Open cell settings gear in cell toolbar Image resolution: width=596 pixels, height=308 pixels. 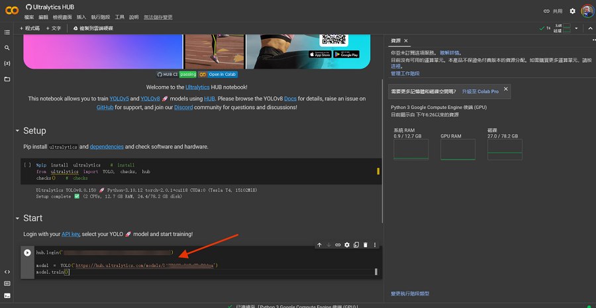point(346,245)
